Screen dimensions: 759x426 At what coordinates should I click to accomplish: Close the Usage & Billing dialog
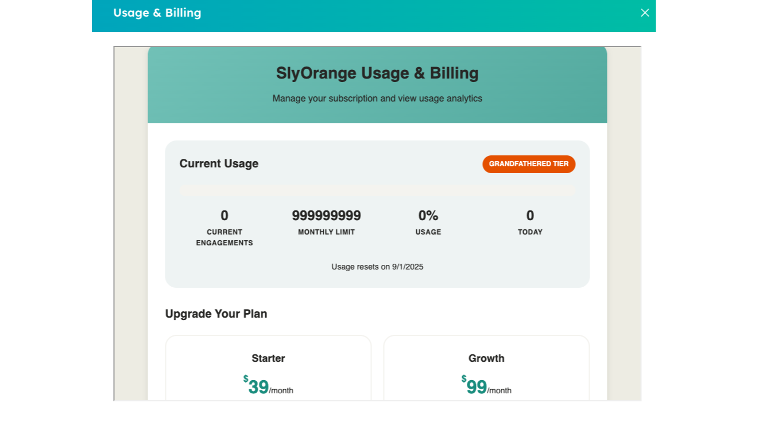click(x=645, y=13)
